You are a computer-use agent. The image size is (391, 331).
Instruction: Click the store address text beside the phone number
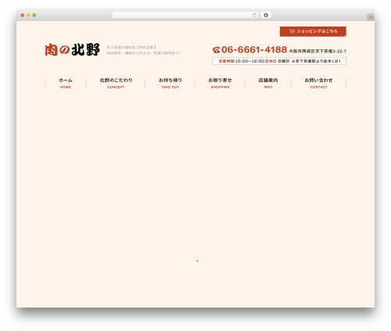click(317, 51)
